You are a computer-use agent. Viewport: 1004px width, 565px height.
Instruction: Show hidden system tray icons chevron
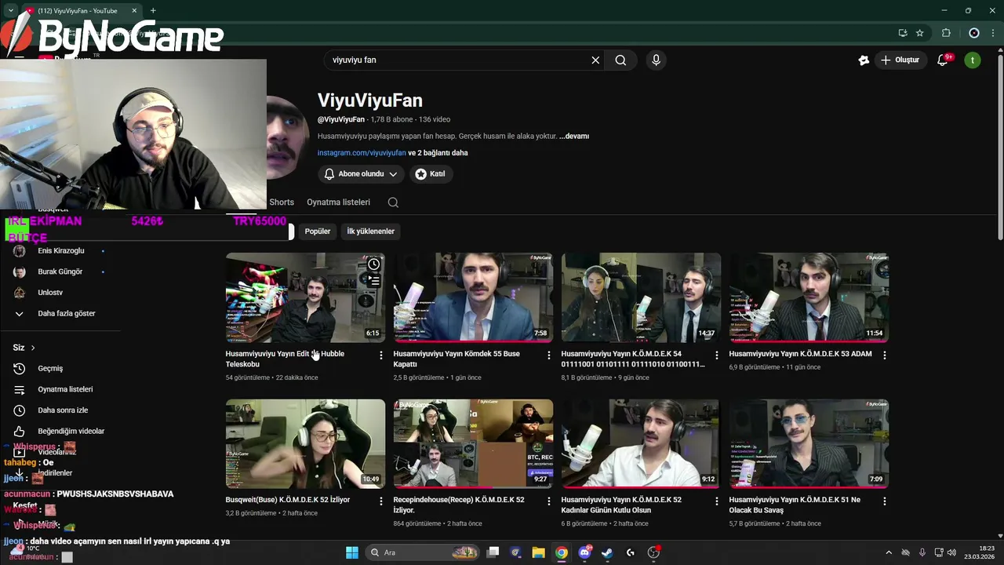click(x=889, y=552)
